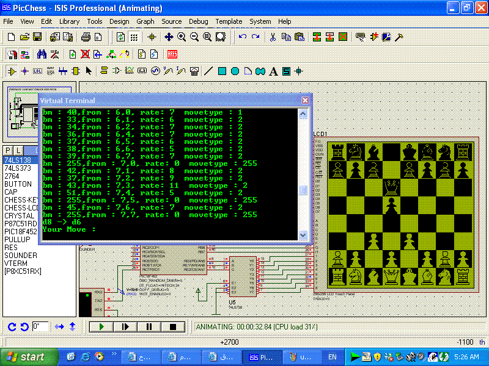
Task: Click the Zoom Out magnifier
Action: pyautogui.click(x=194, y=37)
